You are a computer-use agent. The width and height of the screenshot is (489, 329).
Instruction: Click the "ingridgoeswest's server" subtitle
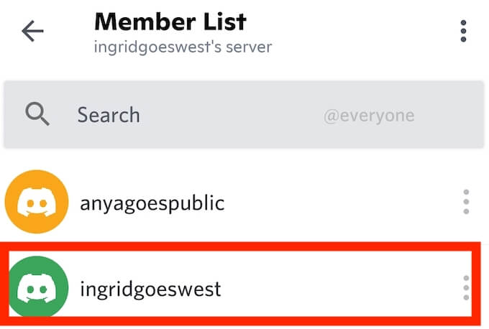(x=183, y=48)
